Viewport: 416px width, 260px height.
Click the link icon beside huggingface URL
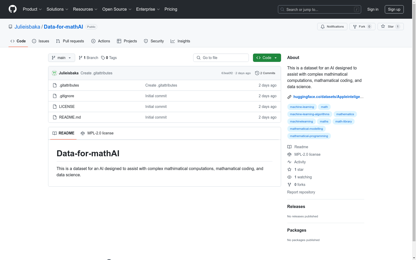[x=289, y=97]
